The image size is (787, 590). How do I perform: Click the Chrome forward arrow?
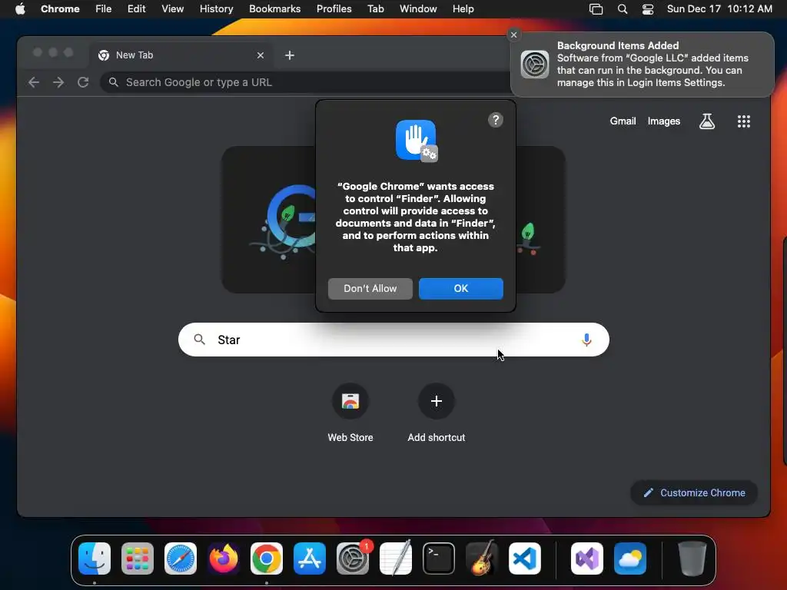(x=58, y=82)
